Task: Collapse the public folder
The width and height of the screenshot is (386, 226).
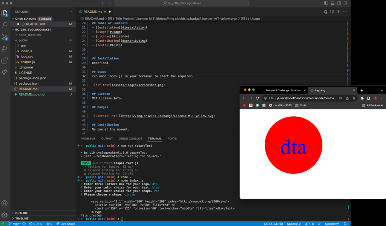Action: coord(23,40)
